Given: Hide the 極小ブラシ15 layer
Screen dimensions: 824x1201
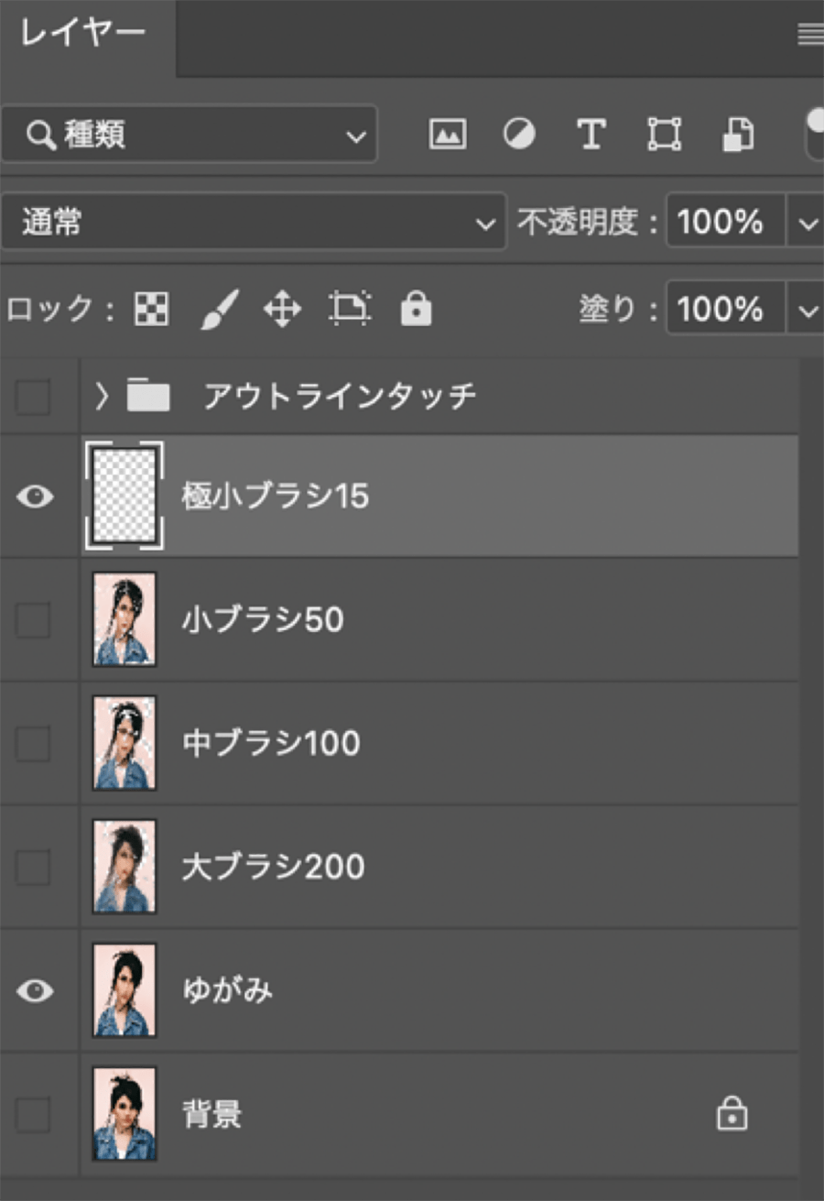Looking at the screenshot, I should coord(35,497).
